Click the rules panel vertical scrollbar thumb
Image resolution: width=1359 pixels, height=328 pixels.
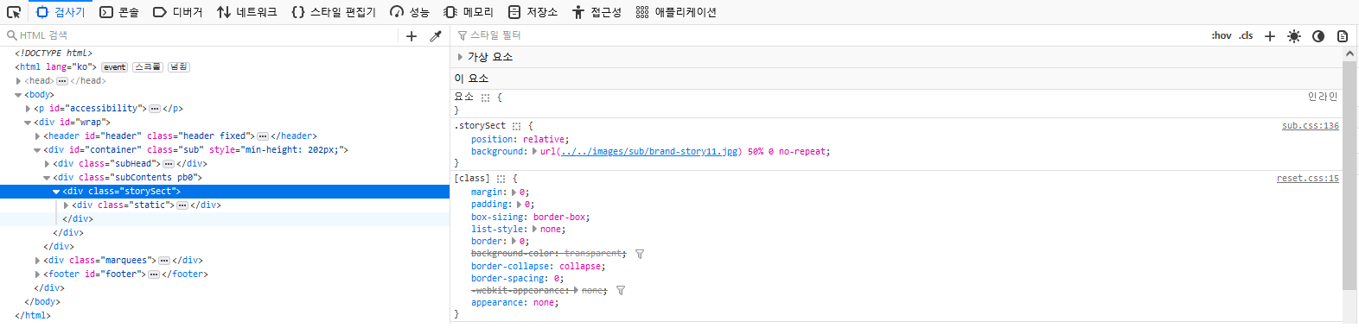(1349, 174)
